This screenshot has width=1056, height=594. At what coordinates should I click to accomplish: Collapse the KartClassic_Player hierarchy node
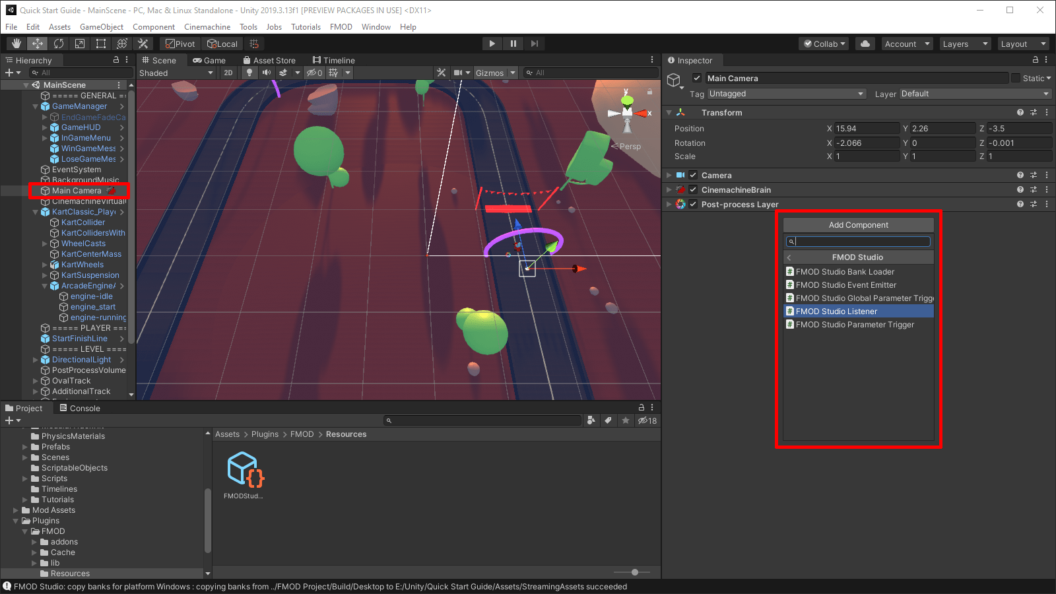pos(35,212)
